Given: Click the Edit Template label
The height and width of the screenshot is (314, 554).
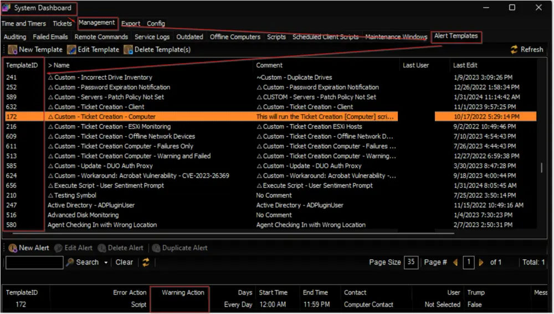Looking at the screenshot, I should coord(98,50).
